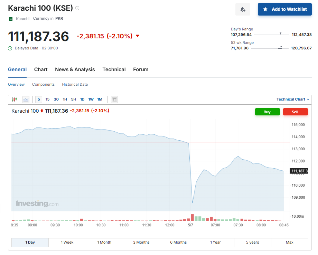The image size is (318, 255).
Task: Click the 52 wk Range slider marker
Action: click(280, 47)
